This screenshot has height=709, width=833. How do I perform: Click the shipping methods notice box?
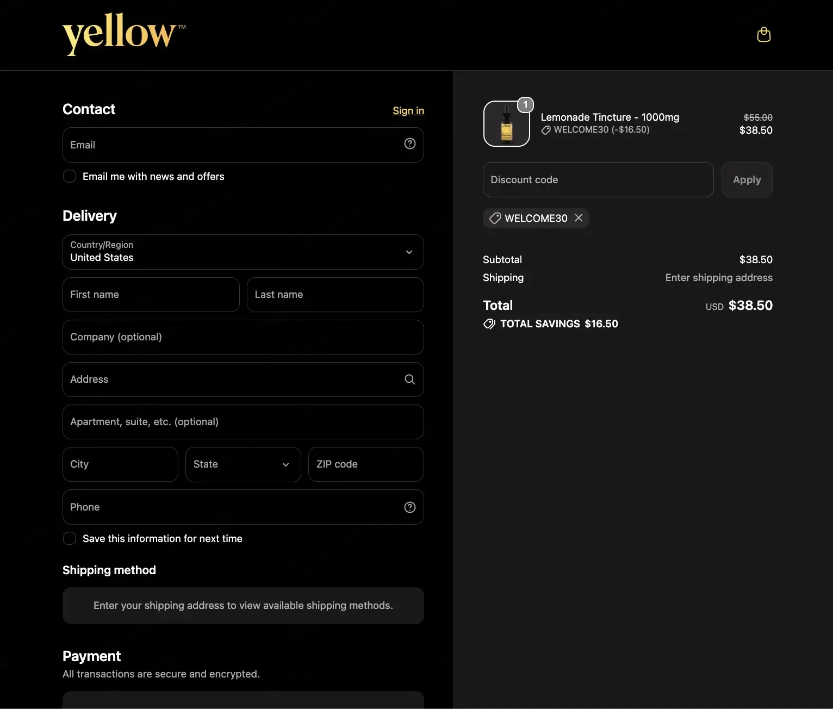(243, 606)
